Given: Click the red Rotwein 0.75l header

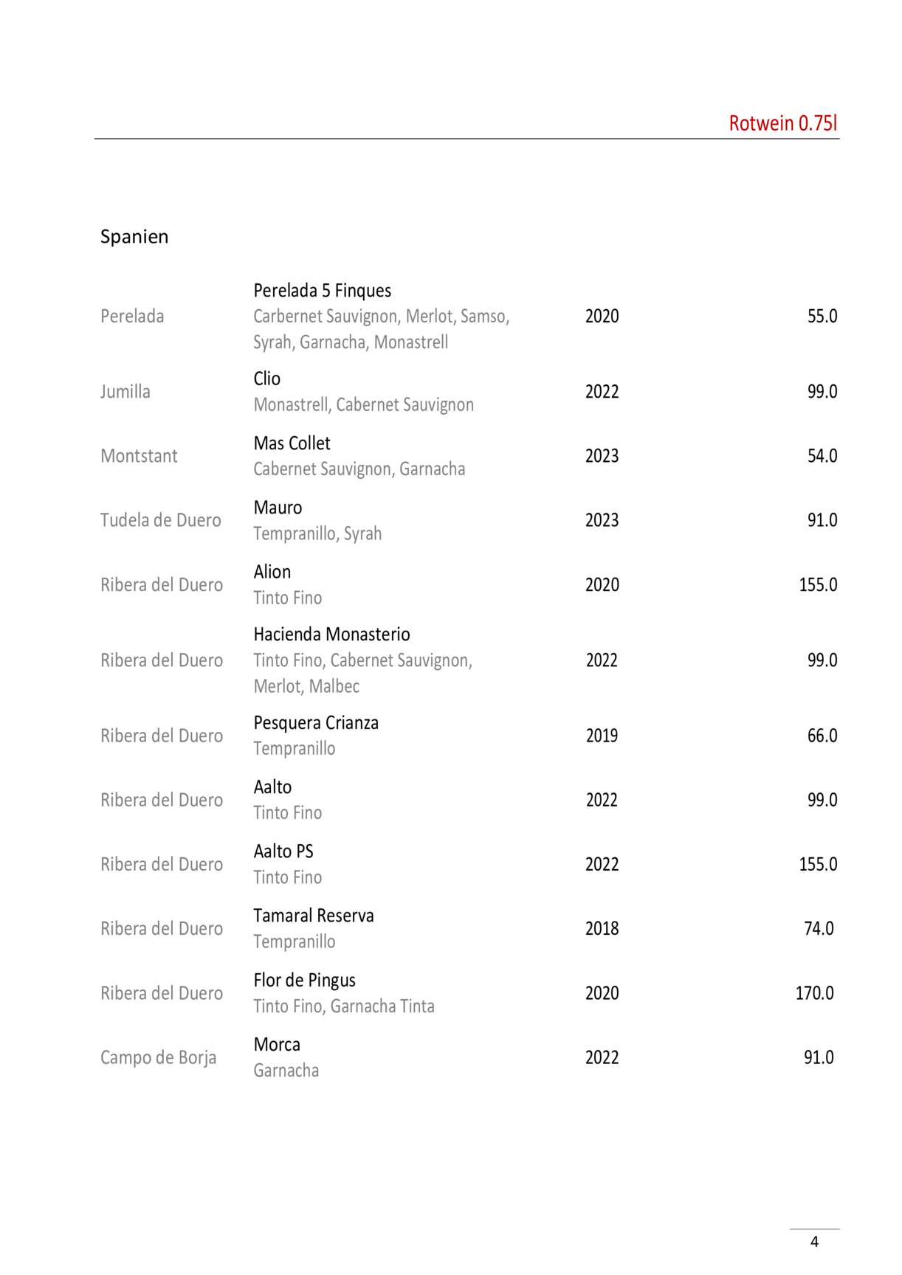Looking at the screenshot, I should (782, 123).
